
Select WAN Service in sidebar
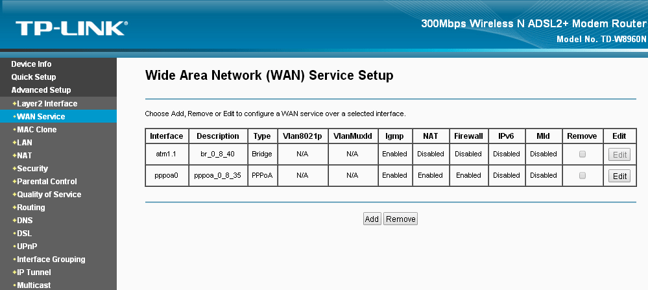pyautogui.click(x=41, y=117)
